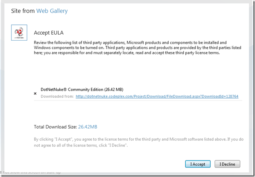The height and width of the screenshot is (177, 255).
Task: Click the 26.42MB total download size value
Action: (88, 127)
